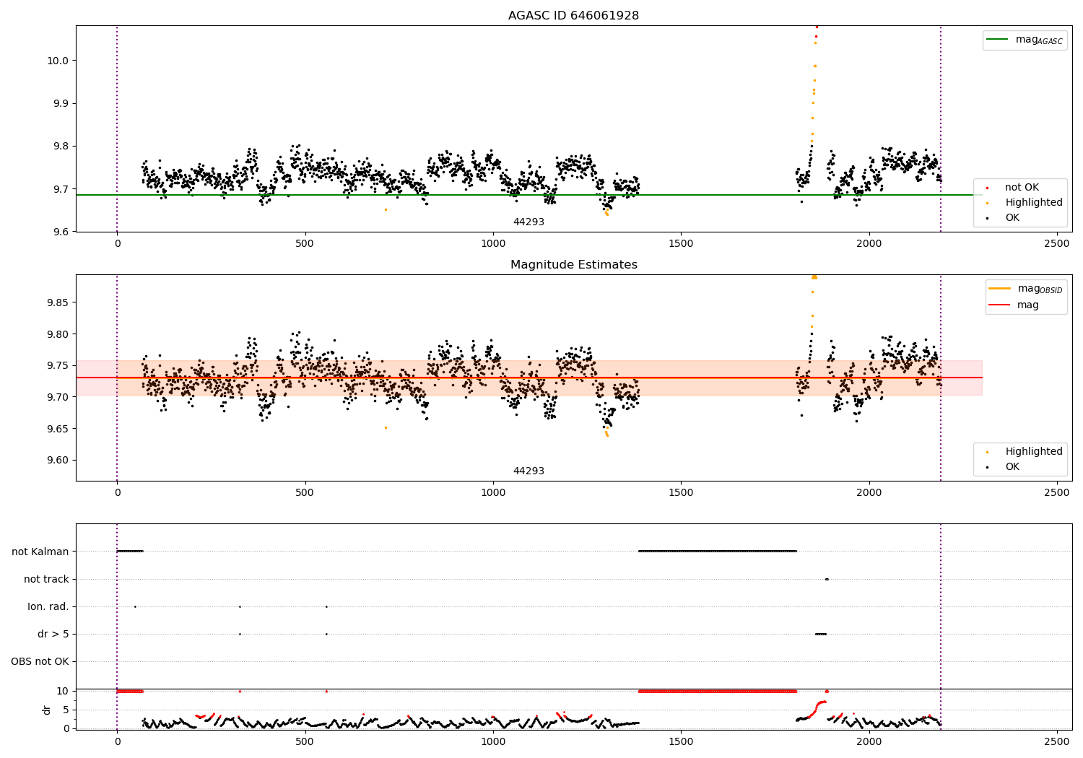Click the title "AGASC ID 646061928"

point(573,16)
